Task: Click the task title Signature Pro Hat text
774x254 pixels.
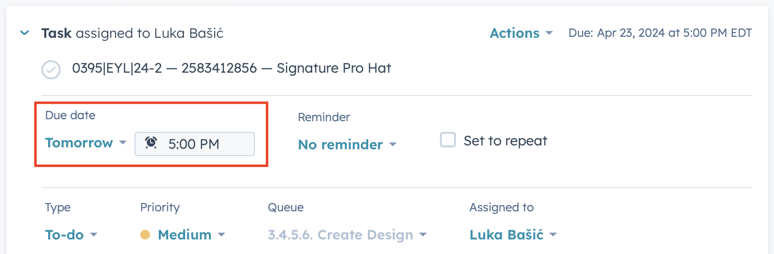Action: (x=231, y=68)
